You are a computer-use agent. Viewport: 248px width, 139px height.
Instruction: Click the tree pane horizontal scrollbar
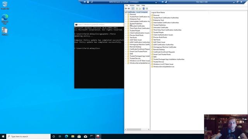pos(134,129)
